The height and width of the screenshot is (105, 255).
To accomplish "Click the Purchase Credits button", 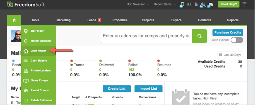I will coord(228,32).
